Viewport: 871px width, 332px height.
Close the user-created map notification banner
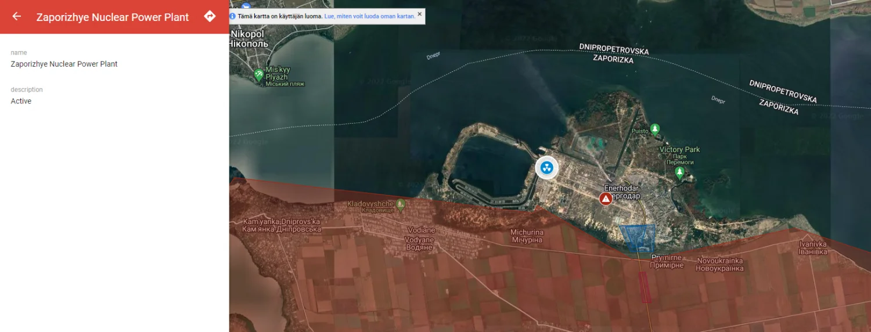coord(420,14)
